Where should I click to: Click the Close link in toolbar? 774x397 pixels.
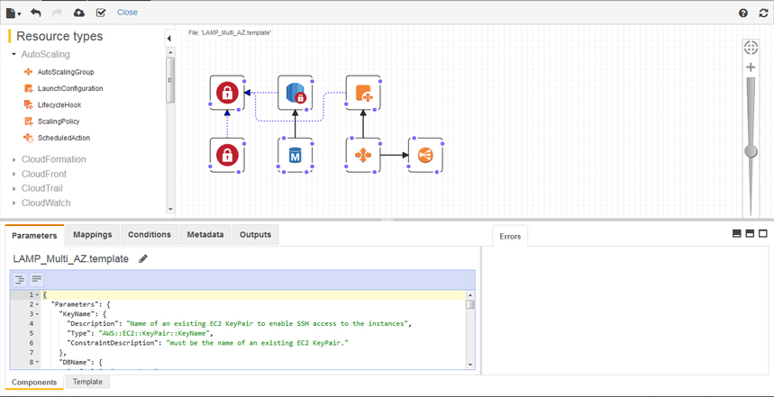pyautogui.click(x=127, y=13)
